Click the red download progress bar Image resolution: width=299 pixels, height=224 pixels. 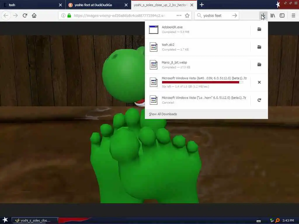point(203,82)
